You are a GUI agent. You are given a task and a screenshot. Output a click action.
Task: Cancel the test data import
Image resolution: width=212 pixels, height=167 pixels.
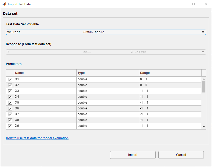point(181,155)
